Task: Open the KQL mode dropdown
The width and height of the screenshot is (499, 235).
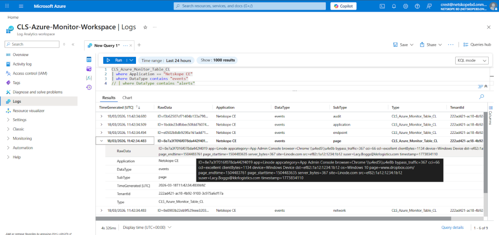Action: tap(472, 60)
